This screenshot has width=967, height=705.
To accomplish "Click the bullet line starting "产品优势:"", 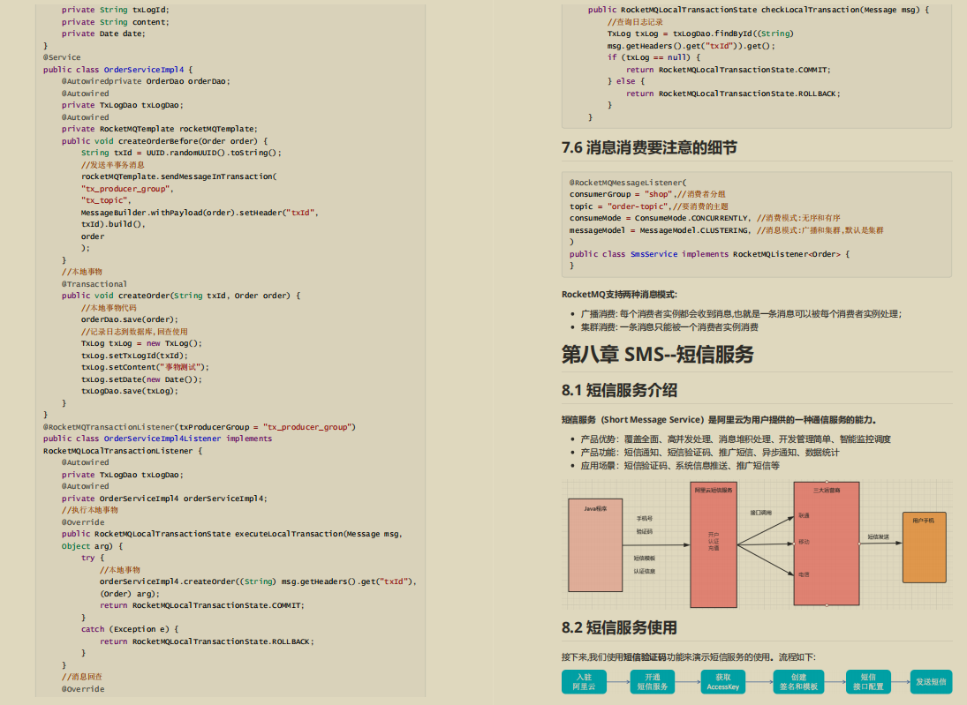I will point(735,439).
